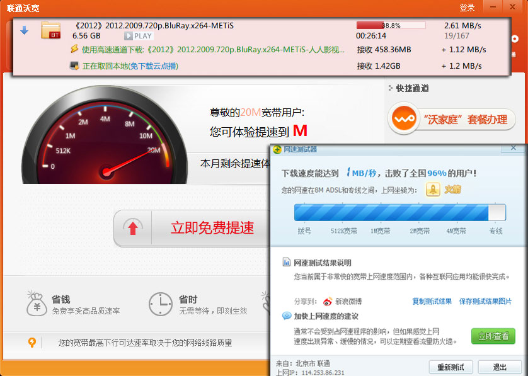The image size is (528, 376).
Task: Click 保存测试结果图片 link
Action: click(x=485, y=301)
